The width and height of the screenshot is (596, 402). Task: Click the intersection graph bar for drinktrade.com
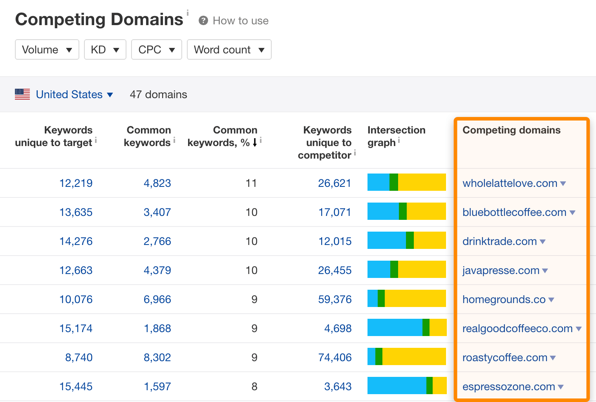406,240
